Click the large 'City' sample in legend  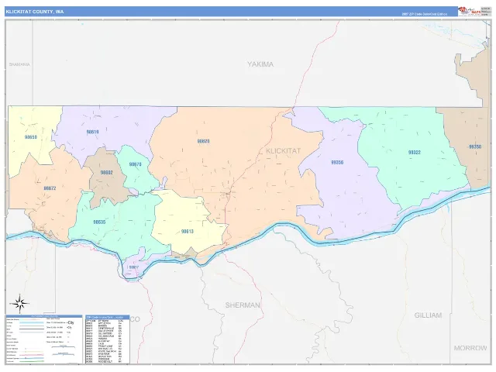[71, 322]
